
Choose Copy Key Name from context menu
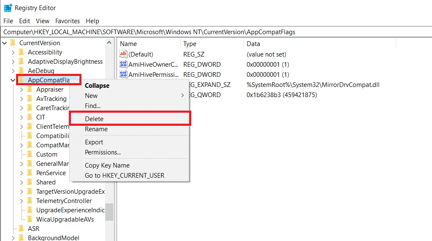tap(130, 165)
